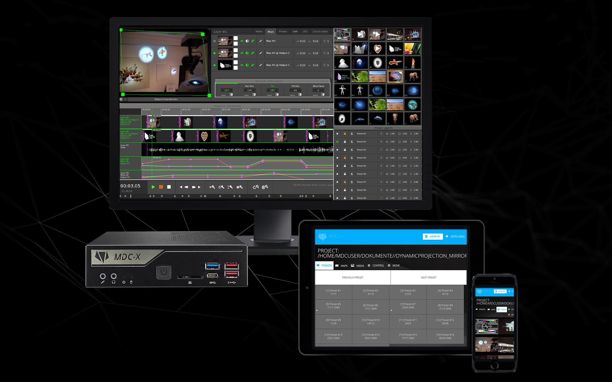Edit Map #3 with the pencil icon

[x=261, y=41]
